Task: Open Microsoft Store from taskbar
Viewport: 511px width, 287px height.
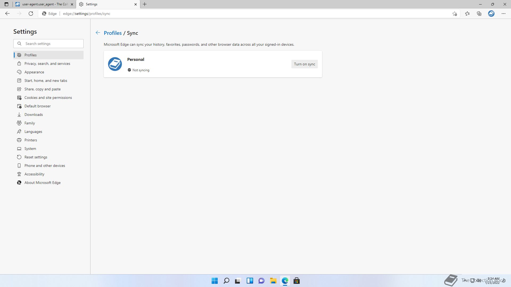Action: [x=296, y=281]
